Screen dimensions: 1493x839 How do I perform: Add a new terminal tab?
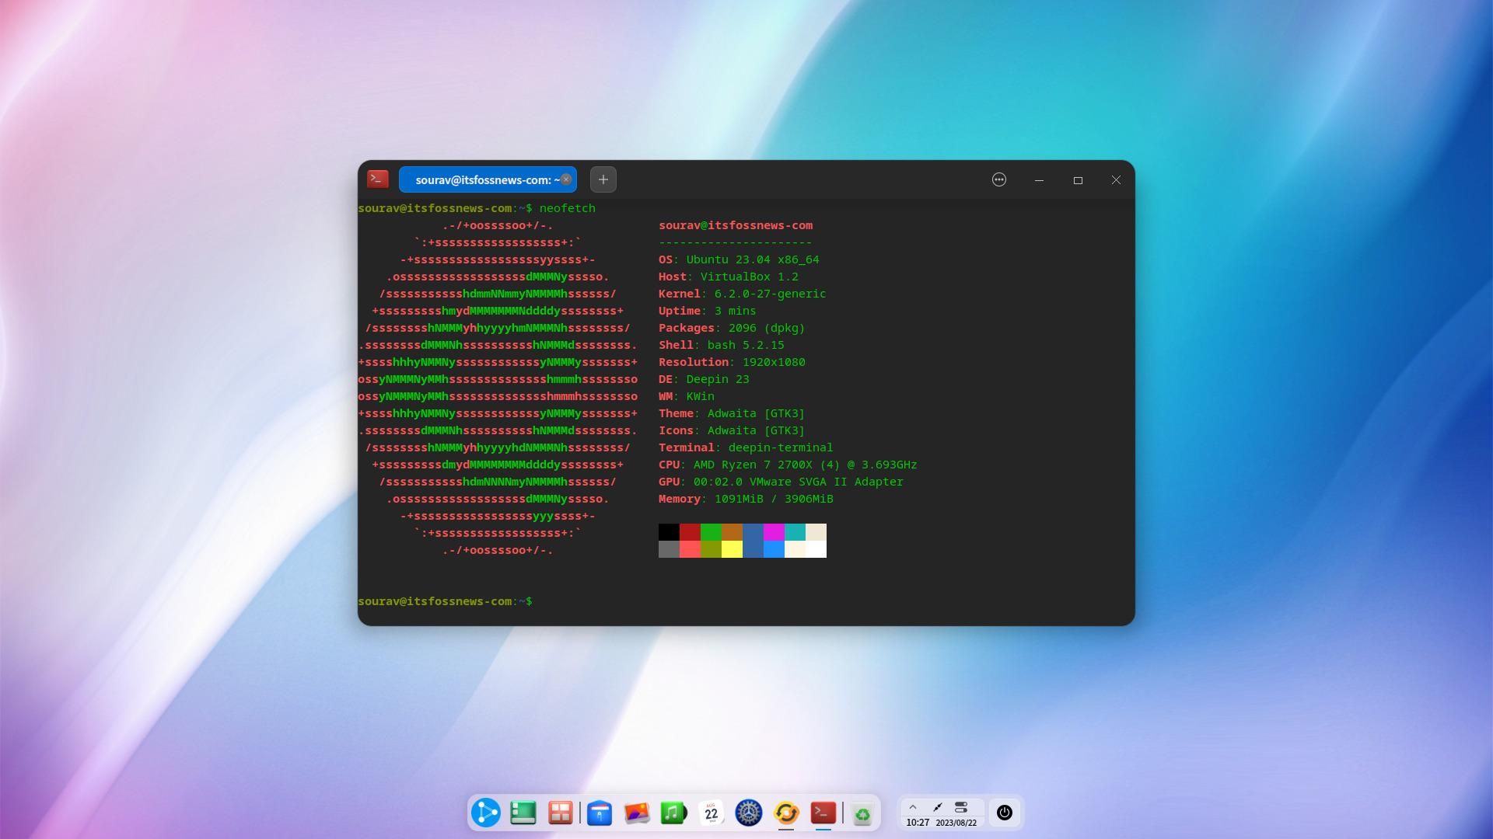point(603,179)
